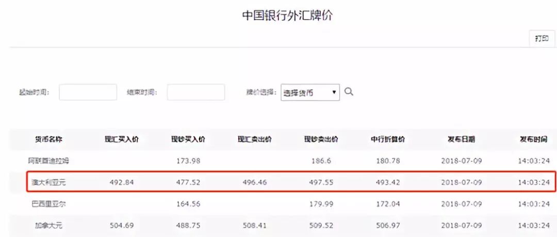This screenshot has width=557, height=237.
Task: Click value 504.69 in Canadian dollar row
Action: click(122, 226)
